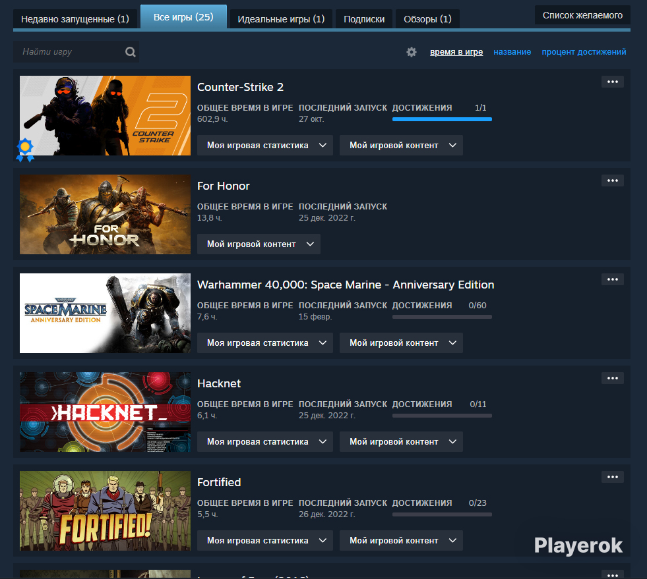Click the search magnifier icon
The image size is (647, 579).
pos(131,52)
